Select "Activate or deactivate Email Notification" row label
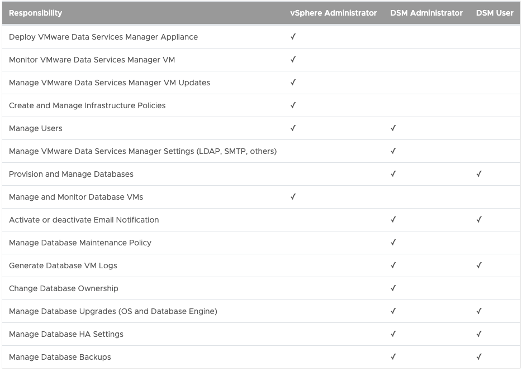 click(x=84, y=220)
